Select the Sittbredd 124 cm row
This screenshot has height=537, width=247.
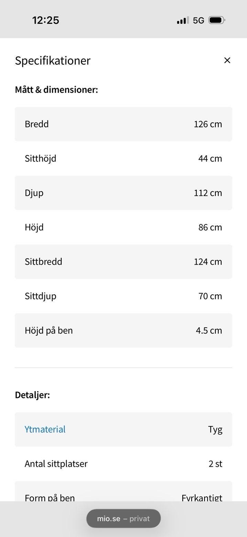tap(124, 262)
